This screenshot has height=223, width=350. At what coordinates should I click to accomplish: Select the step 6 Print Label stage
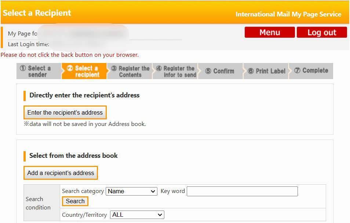point(266,71)
